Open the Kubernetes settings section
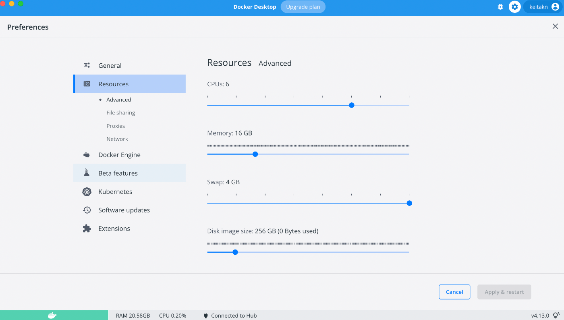Viewport: 564px width, 320px height. pyautogui.click(x=129, y=191)
